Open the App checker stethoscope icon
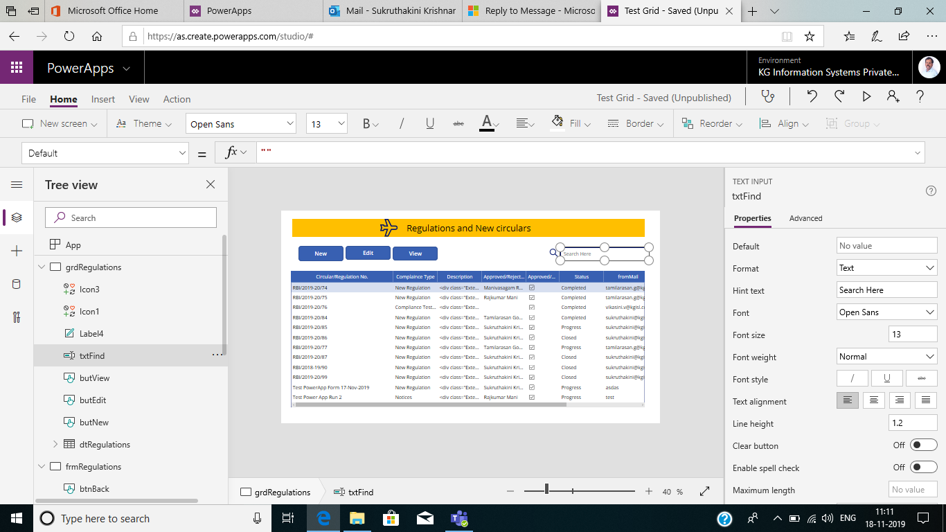This screenshot has height=532, width=946. pyautogui.click(x=767, y=97)
